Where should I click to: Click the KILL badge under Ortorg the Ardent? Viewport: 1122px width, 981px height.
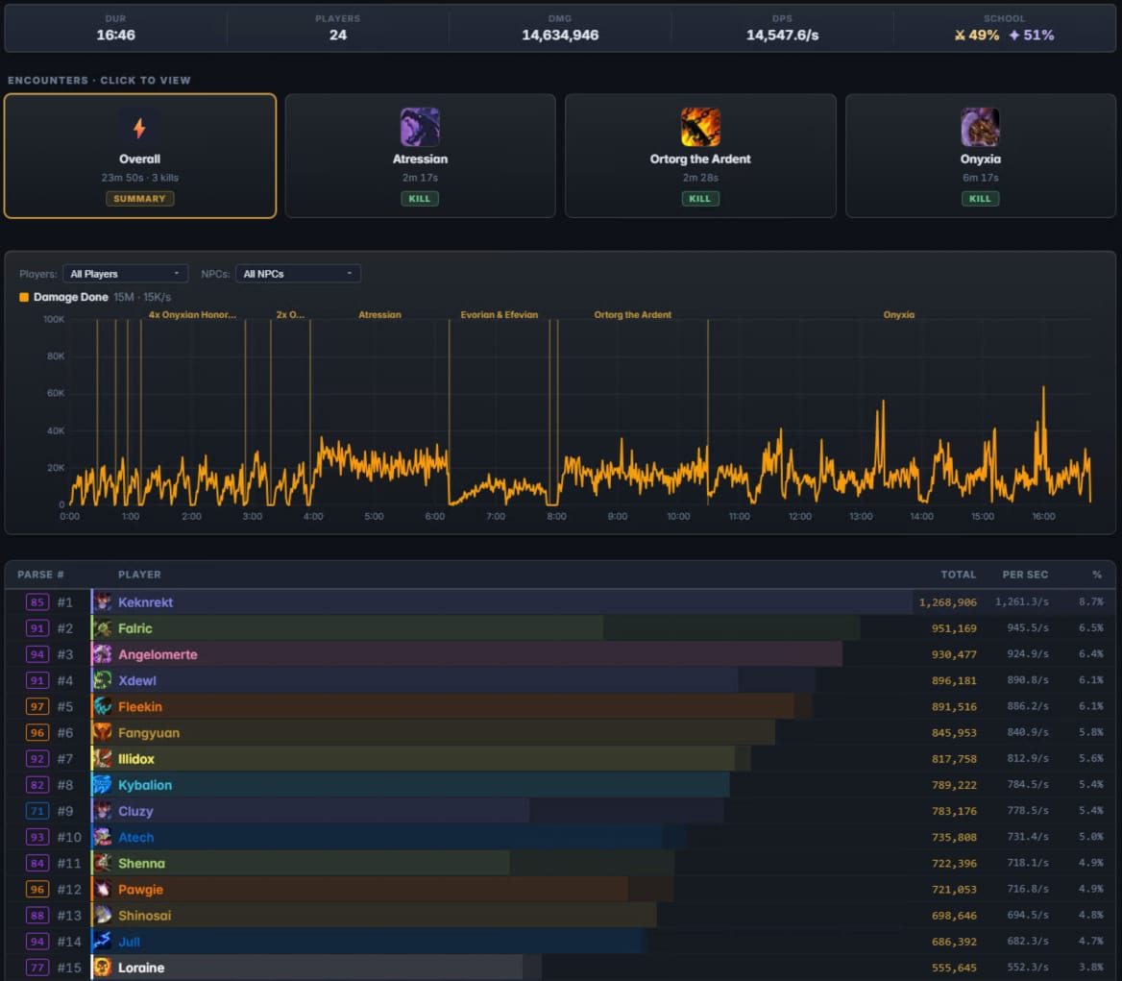[x=700, y=199]
